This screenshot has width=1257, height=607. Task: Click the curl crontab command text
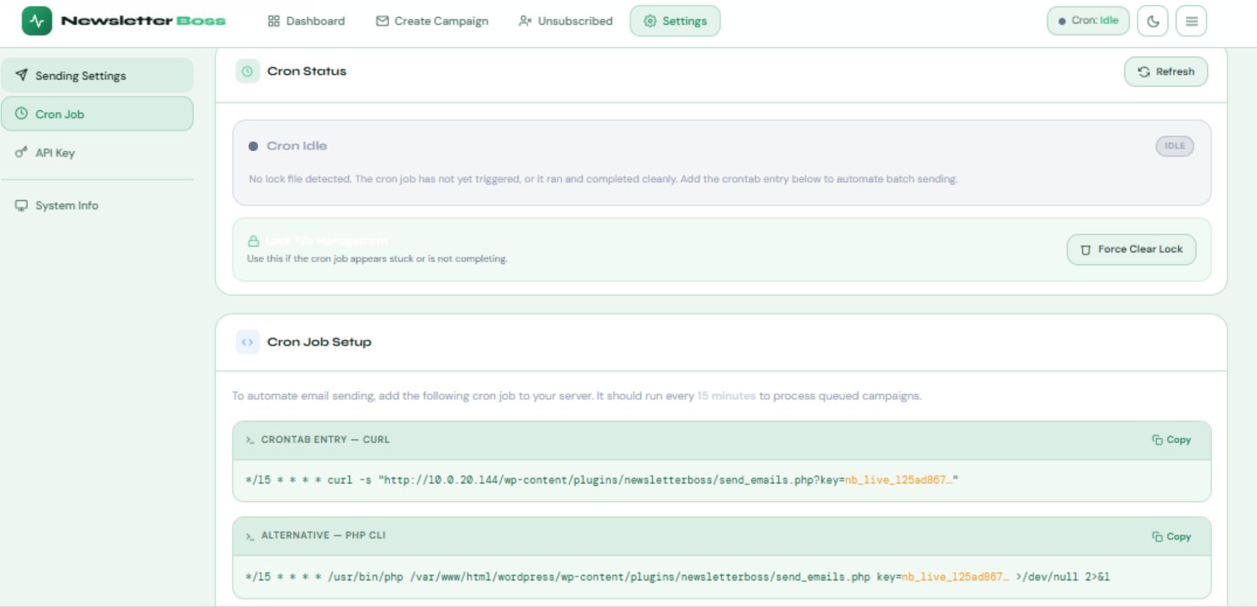tap(601, 480)
